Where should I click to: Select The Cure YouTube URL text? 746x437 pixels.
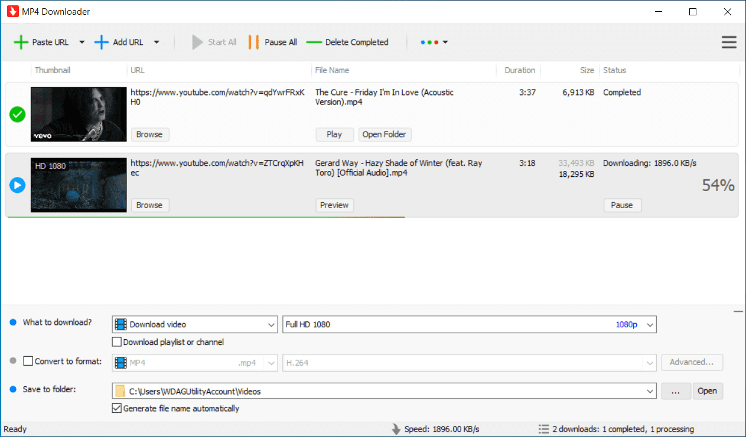pos(218,97)
